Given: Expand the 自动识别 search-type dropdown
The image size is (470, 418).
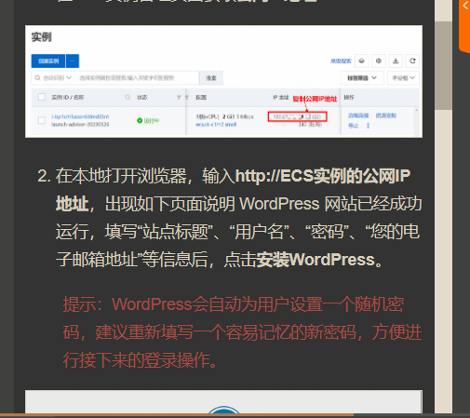Looking at the screenshot, I should [x=58, y=77].
